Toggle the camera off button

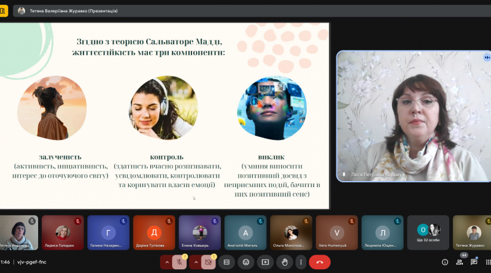point(208,263)
